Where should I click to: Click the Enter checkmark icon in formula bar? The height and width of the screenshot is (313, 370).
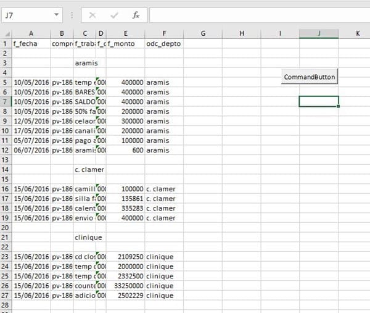point(114,15)
